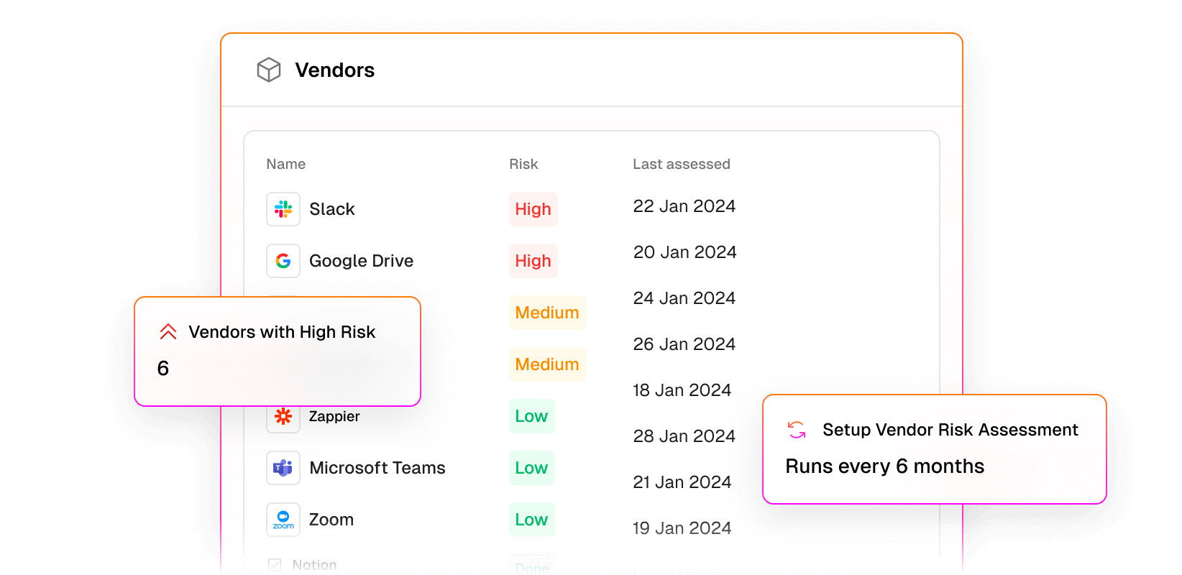Image resolution: width=1182 pixels, height=575 pixels.
Task: Open the Google Drive vendor name
Action: [362, 261]
